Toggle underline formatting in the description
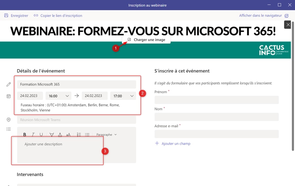 41,135
